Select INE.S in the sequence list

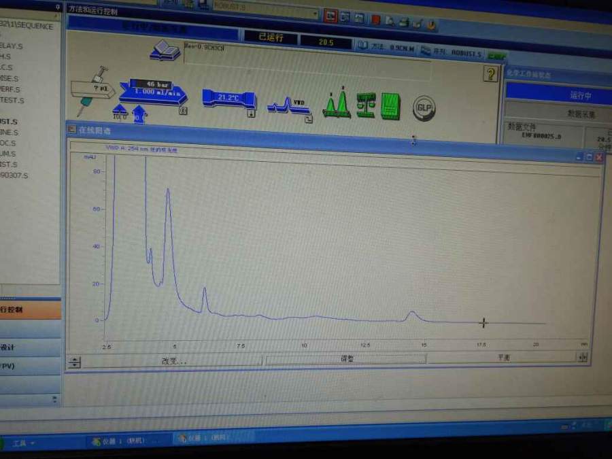pyautogui.click(x=10, y=133)
